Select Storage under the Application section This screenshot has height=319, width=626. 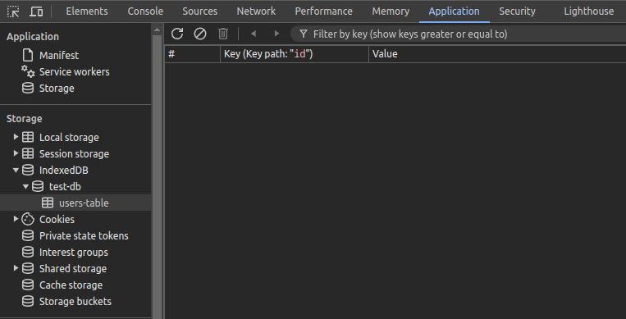pyautogui.click(x=57, y=89)
